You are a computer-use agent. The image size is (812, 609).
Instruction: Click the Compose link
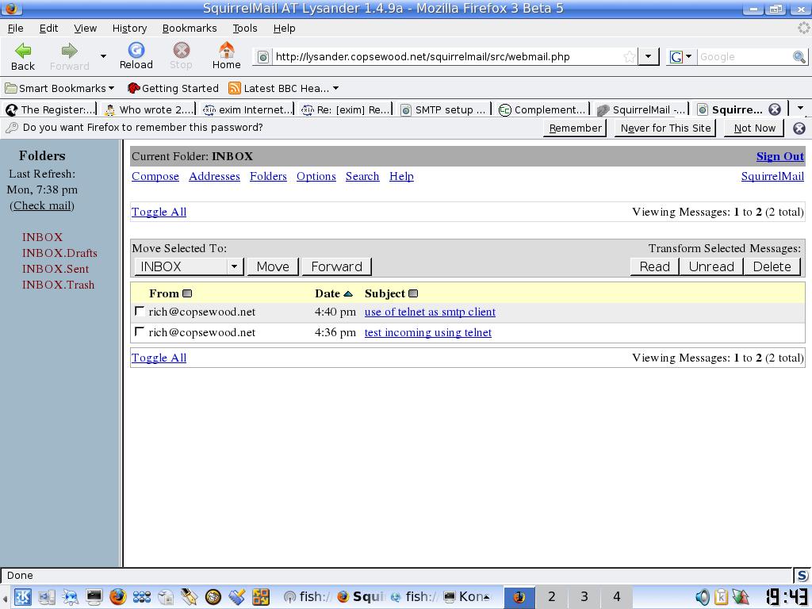pyautogui.click(x=155, y=176)
